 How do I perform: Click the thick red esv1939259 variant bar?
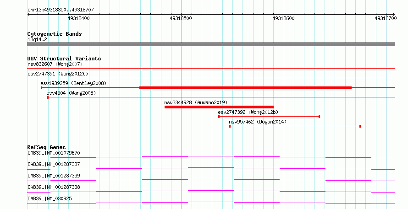pos(245,88)
